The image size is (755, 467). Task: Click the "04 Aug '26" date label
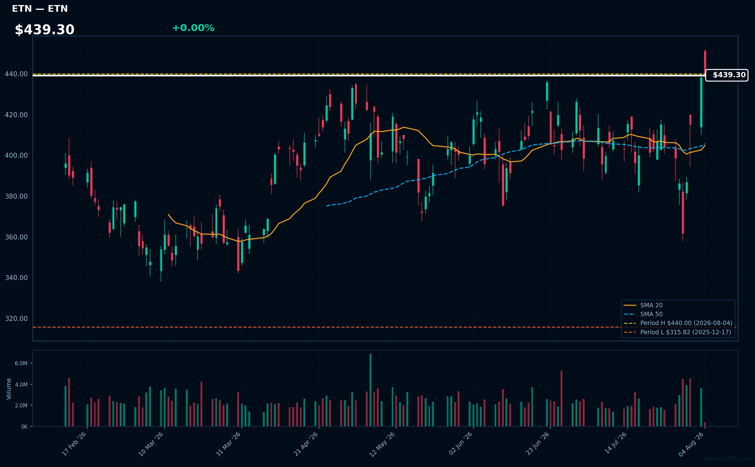point(691,444)
